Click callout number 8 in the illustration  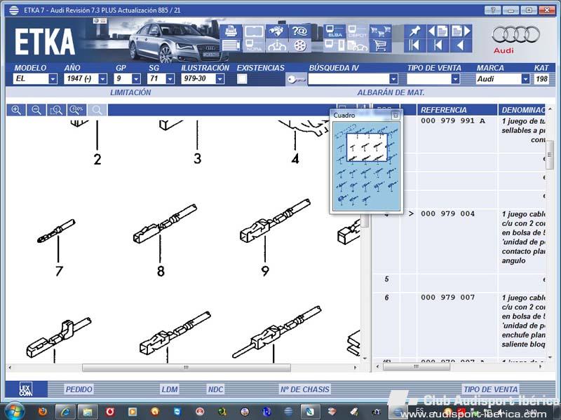pos(161,271)
